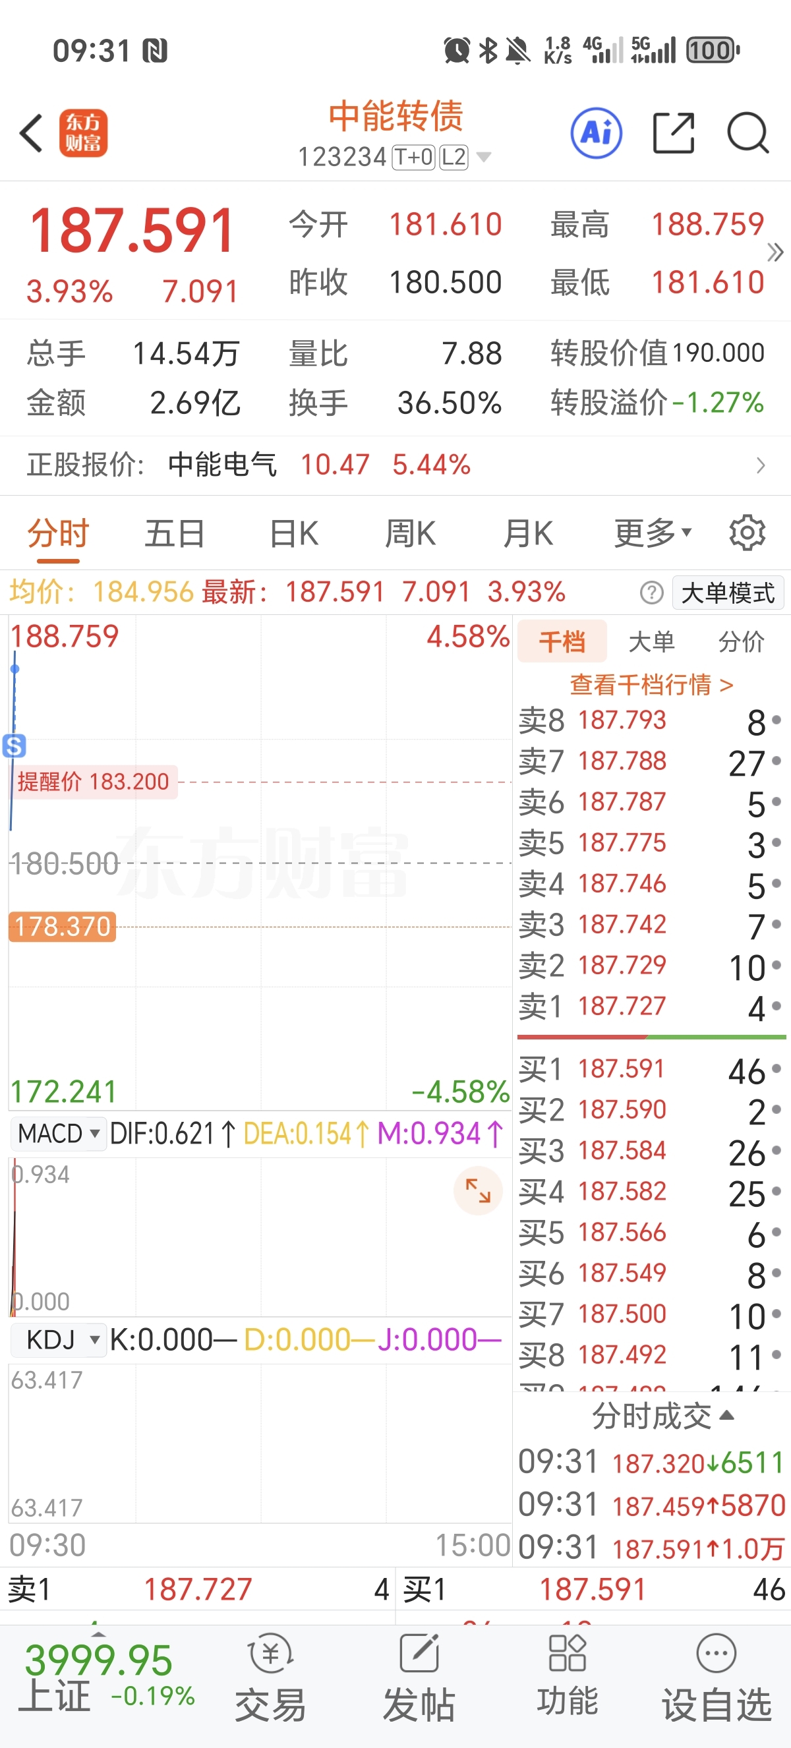Open the Ai assistant icon
The width and height of the screenshot is (791, 1748).
pyautogui.click(x=597, y=132)
